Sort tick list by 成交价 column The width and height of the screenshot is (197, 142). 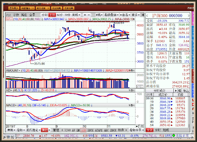163,95
